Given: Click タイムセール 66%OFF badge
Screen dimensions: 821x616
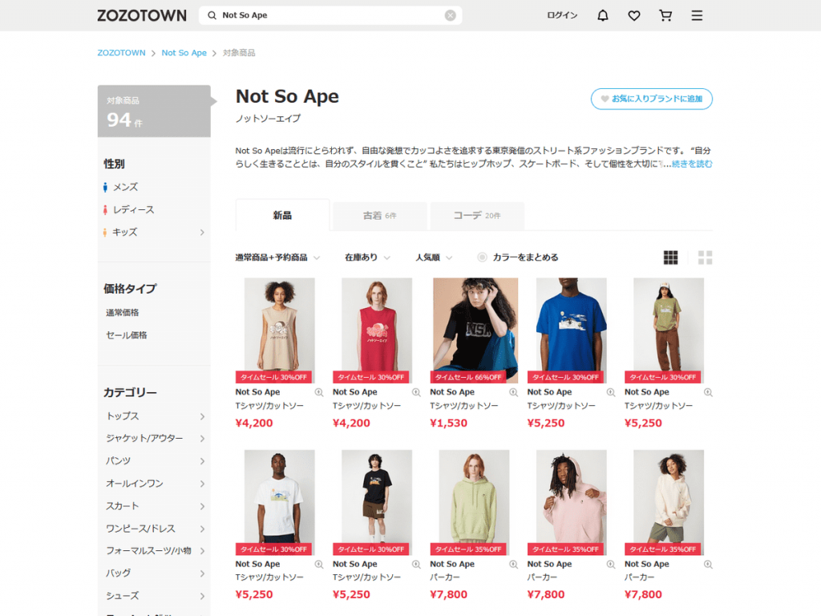Looking at the screenshot, I should click(x=468, y=377).
